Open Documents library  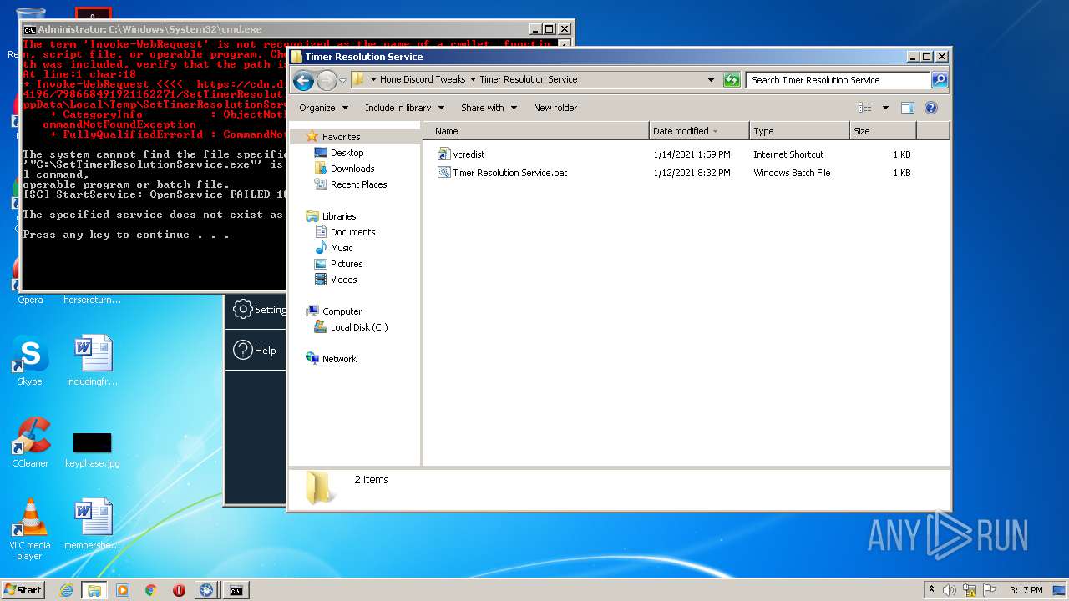tap(352, 232)
